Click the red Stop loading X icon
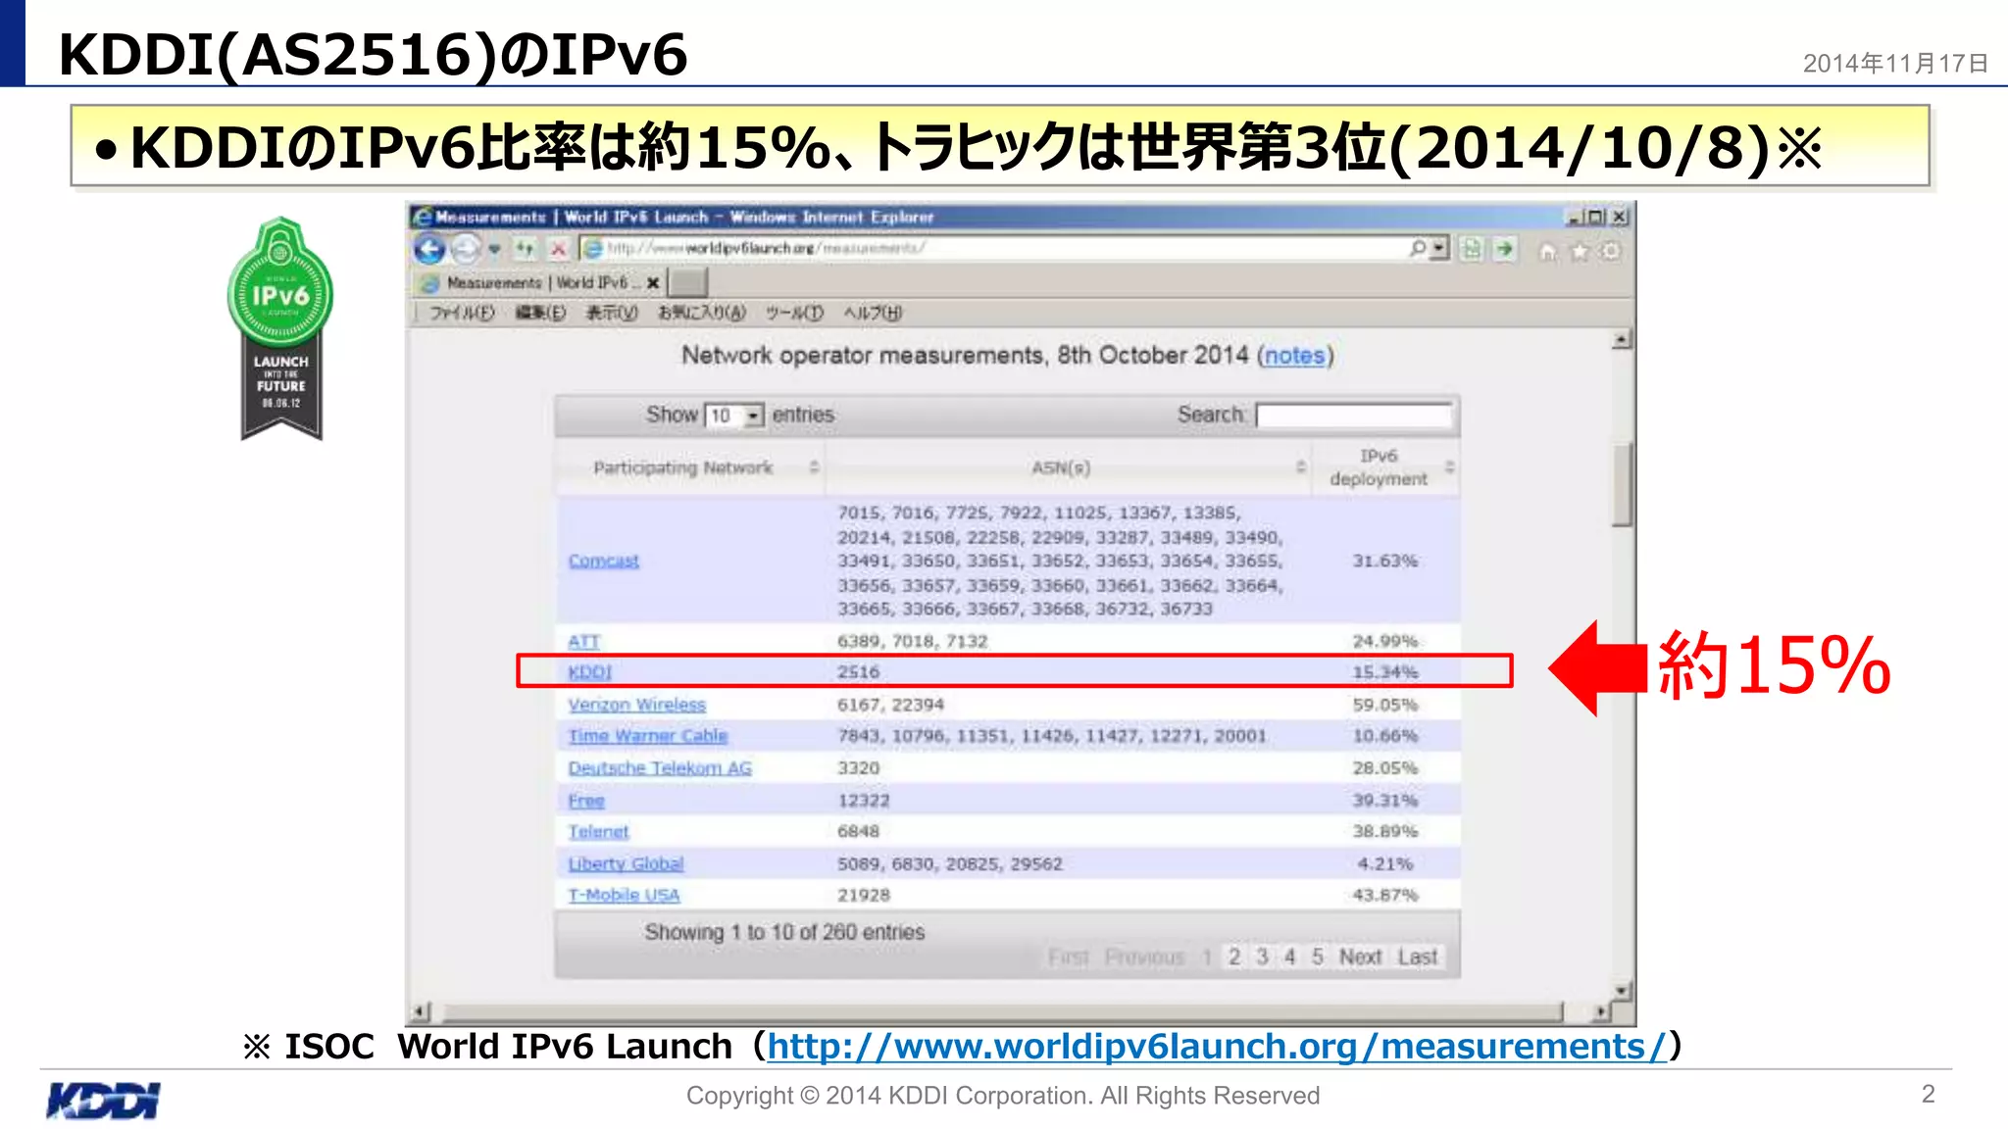Image resolution: width=2008 pixels, height=1129 pixels. click(558, 249)
